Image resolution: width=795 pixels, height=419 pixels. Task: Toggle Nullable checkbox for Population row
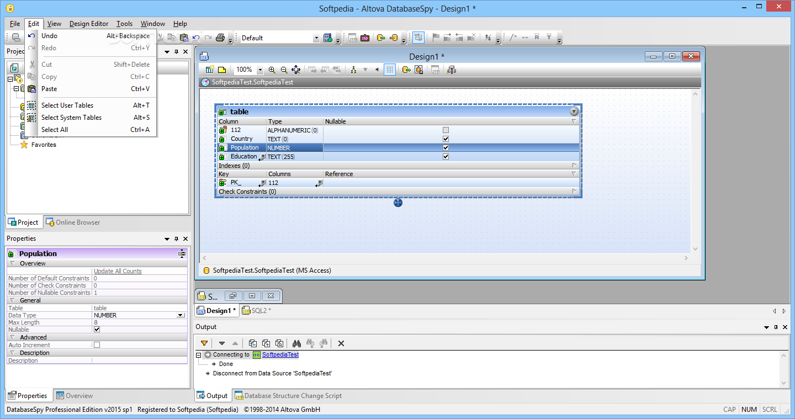446,148
